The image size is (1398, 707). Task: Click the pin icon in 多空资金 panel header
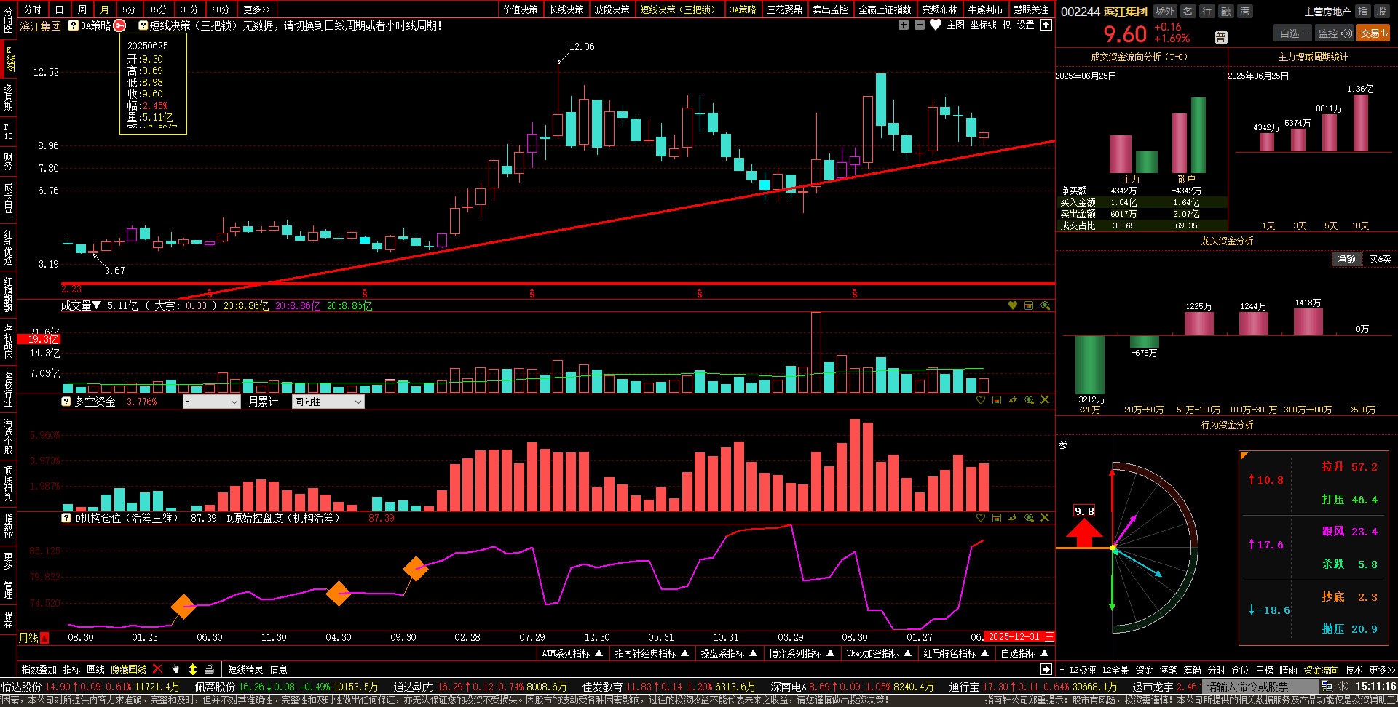point(1013,400)
